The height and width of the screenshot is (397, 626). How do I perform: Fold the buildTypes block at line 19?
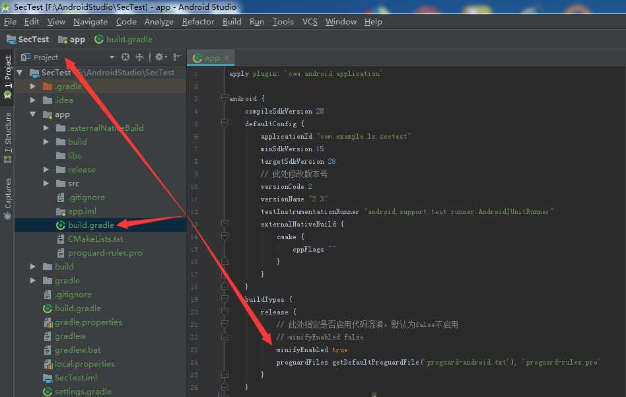(225, 299)
